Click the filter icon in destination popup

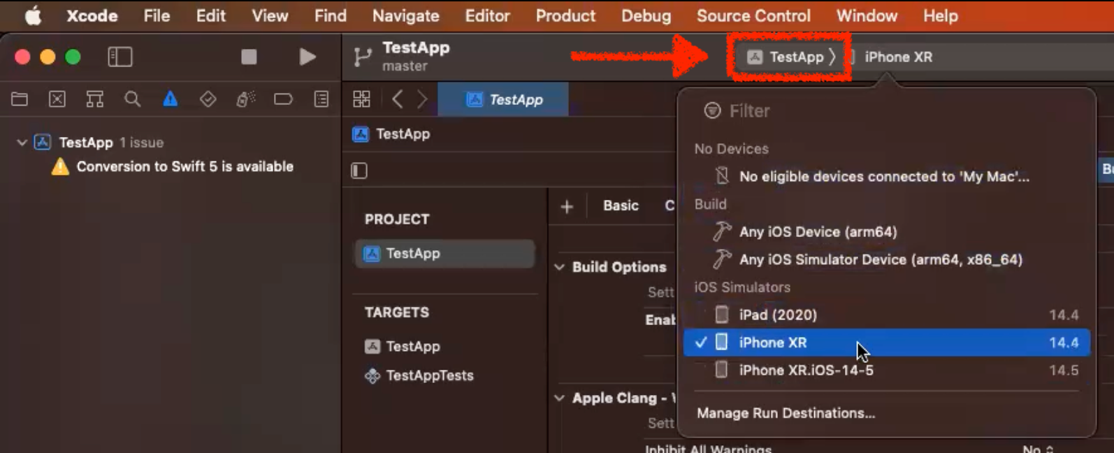pyautogui.click(x=712, y=110)
